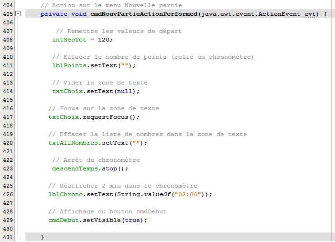Click comment 'Remettre les valeurs de départ'
This screenshot has width=335, height=242.
(119, 31)
